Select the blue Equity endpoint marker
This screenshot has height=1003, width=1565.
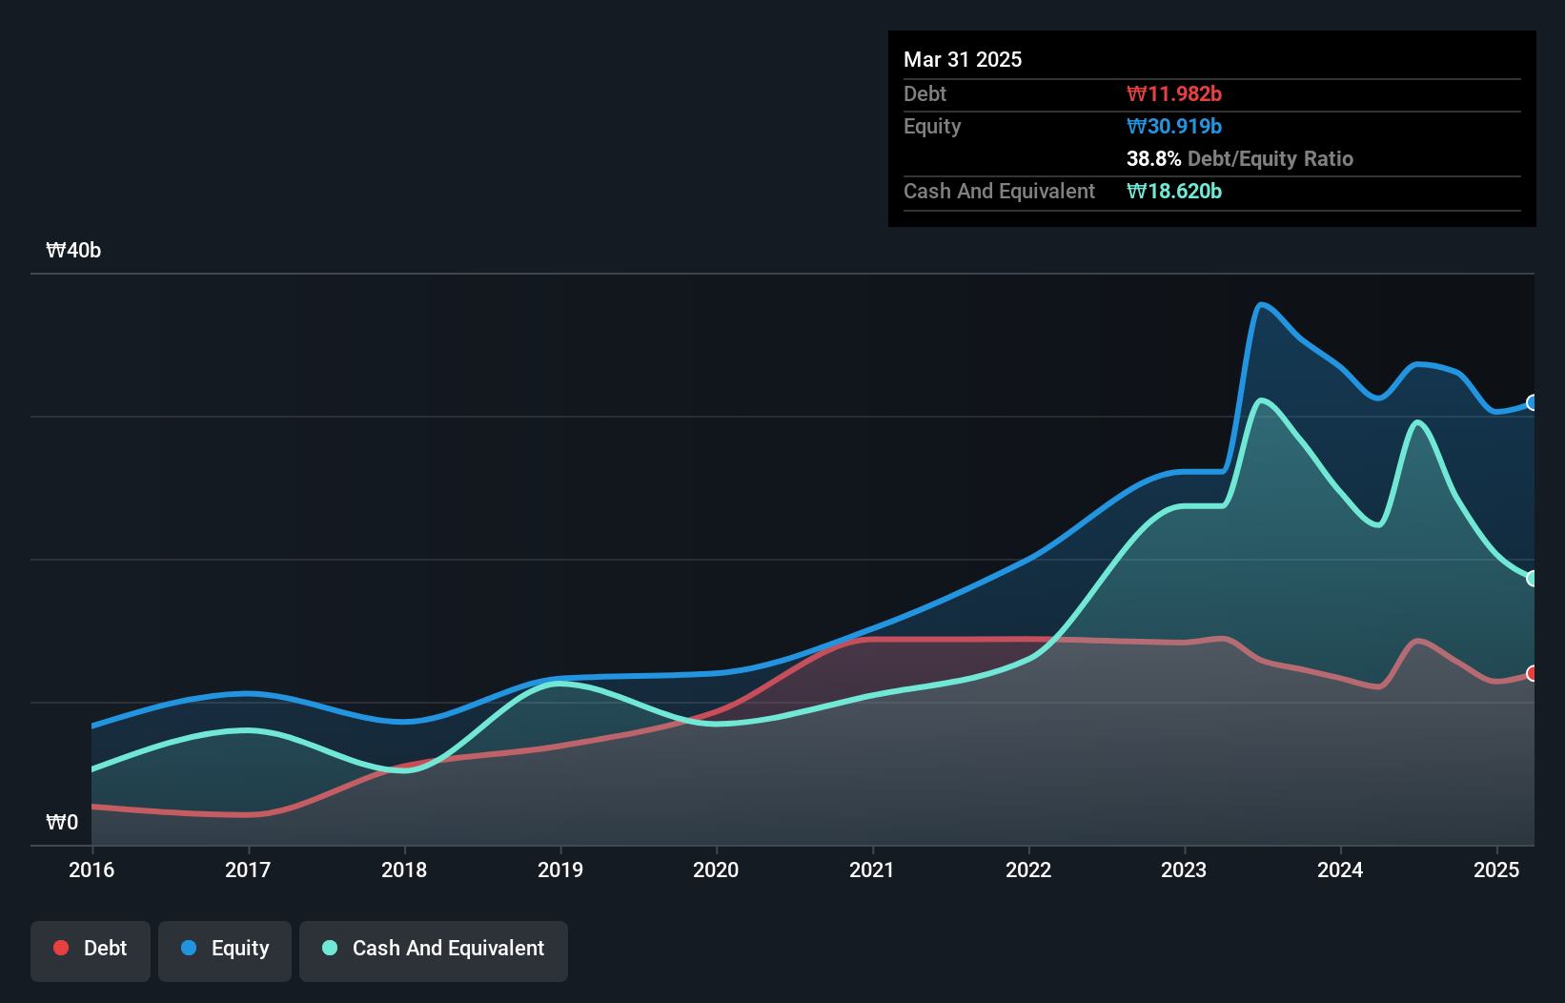pyautogui.click(x=1532, y=403)
